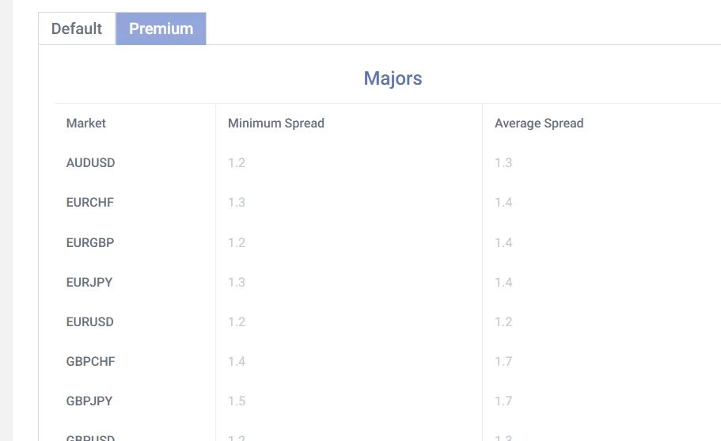Select the AUDUSD market row label
Viewport: 721px width, 441px height.
[91, 163]
